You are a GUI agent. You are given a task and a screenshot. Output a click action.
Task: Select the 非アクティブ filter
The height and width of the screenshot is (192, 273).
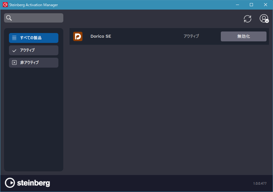(33, 62)
